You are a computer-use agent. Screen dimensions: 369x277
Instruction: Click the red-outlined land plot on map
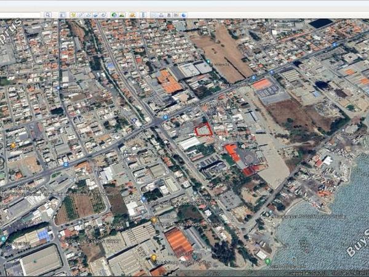(204, 129)
